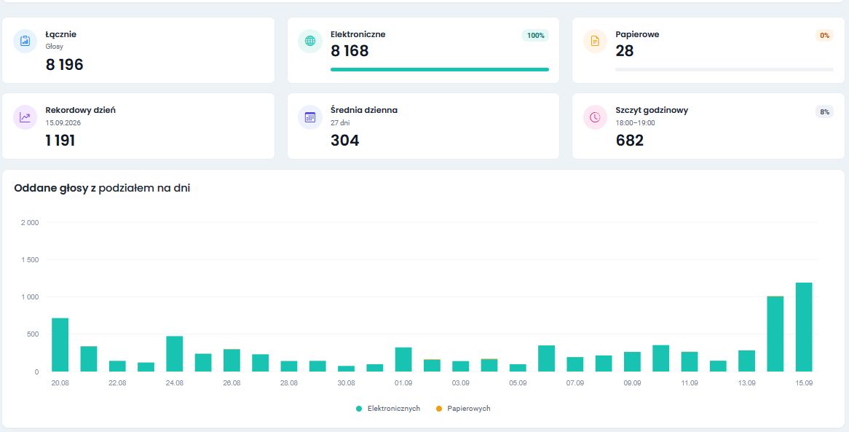Screen dimensions: 849x432
Task: Click the 20.08 x-axis date label
Action: point(60,382)
